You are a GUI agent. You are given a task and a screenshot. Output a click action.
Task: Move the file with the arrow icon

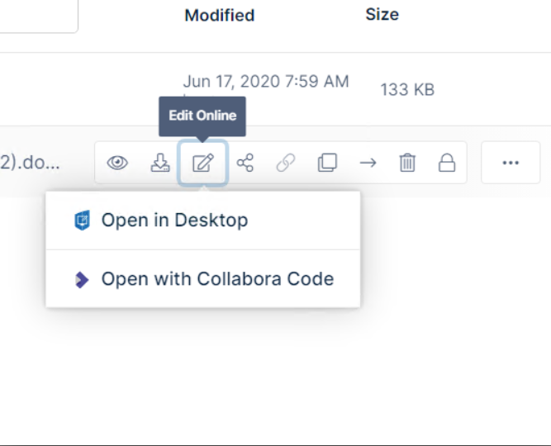[x=368, y=163]
